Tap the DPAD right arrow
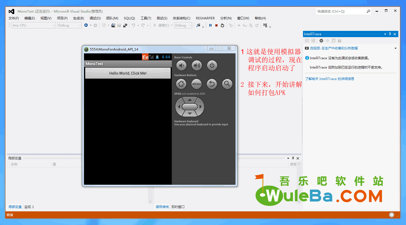Viewport: 406px width, 225px height. [201, 107]
